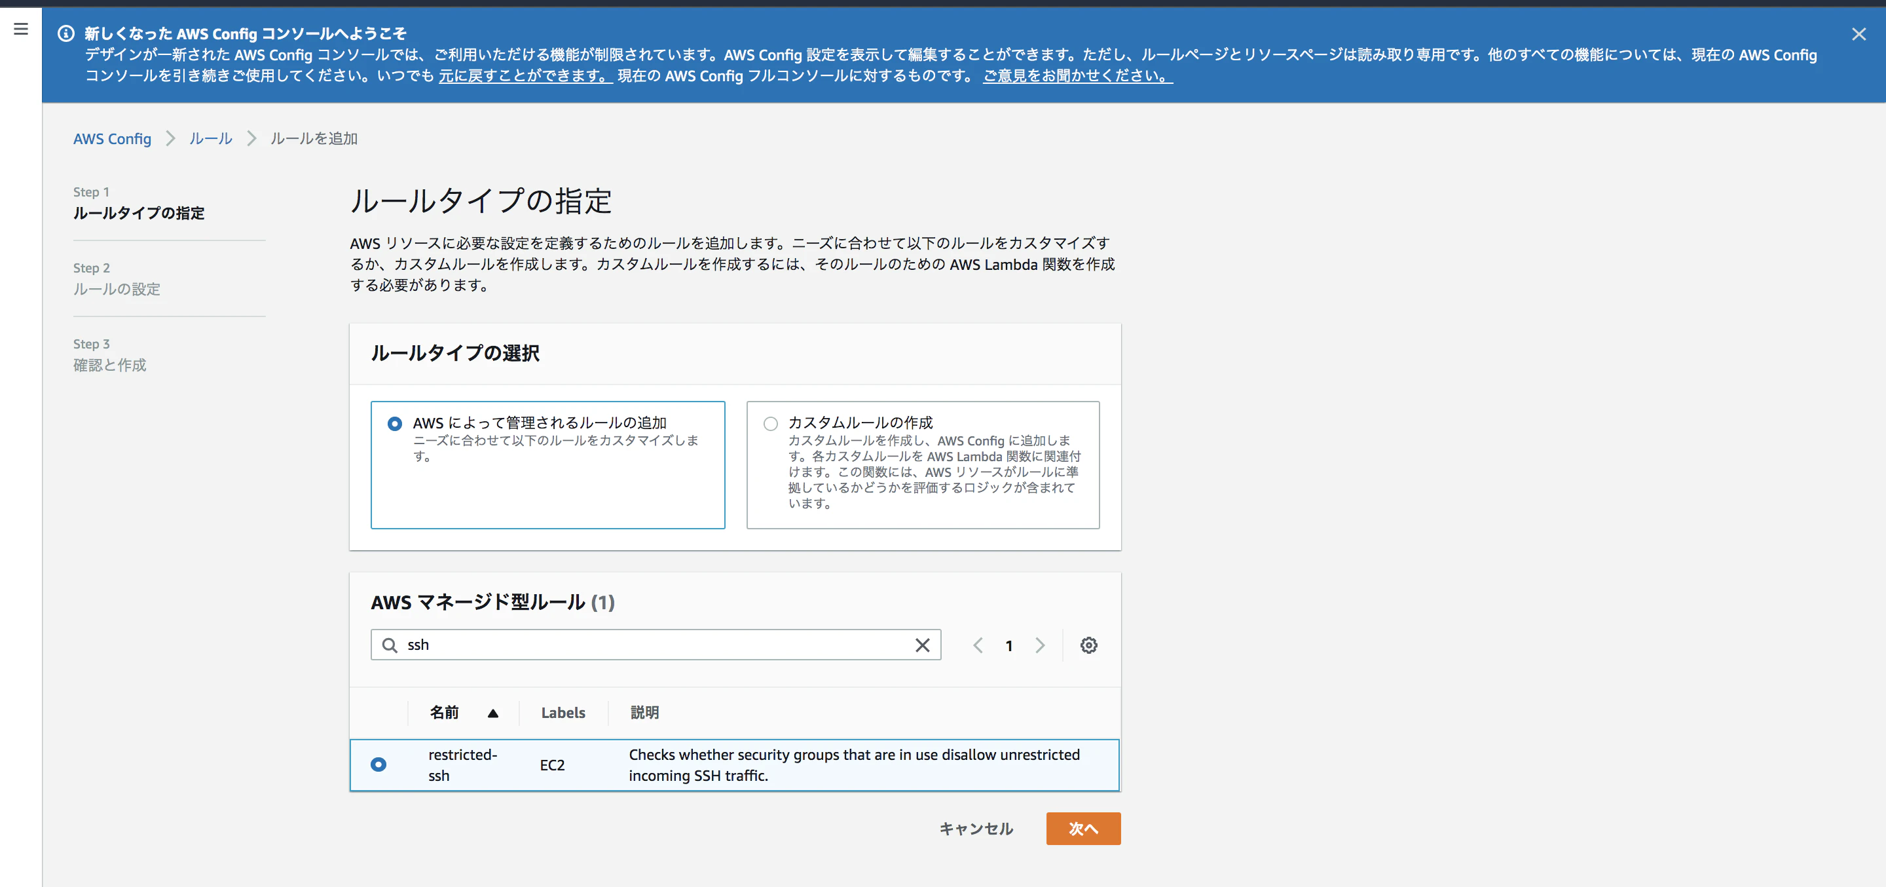The image size is (1886, 887).
Task: Go to AWS Config breadcrumb
Action: (x=112, y=138)
